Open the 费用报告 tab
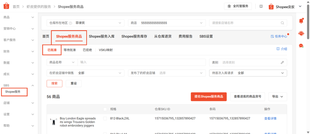This screenshot has width=310, height=134. (185, 36)
